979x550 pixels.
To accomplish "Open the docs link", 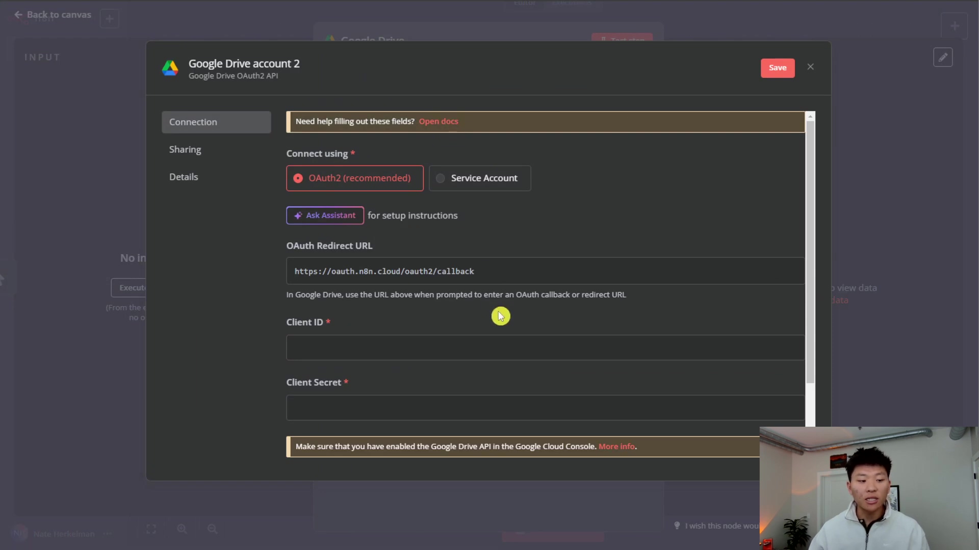I will [439, 121].
